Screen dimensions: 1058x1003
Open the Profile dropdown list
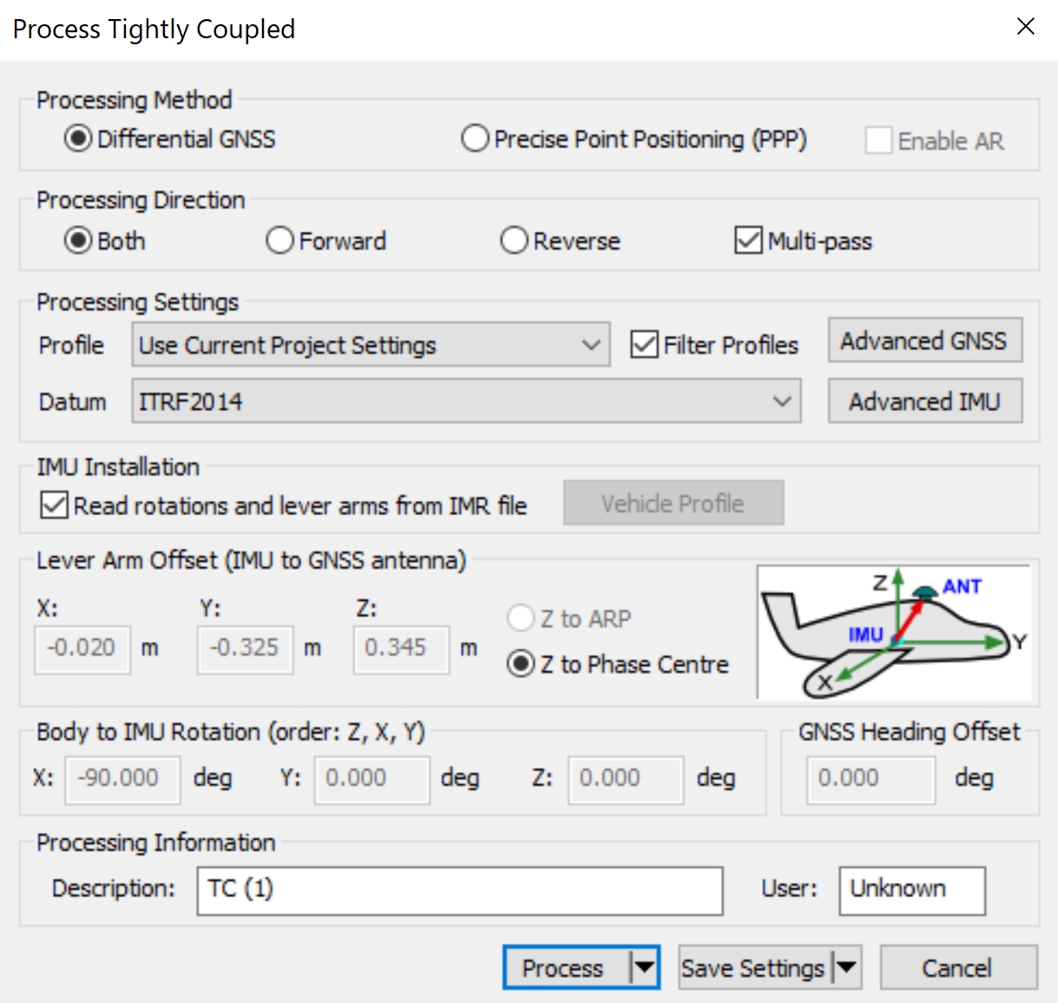coord(371,345)
